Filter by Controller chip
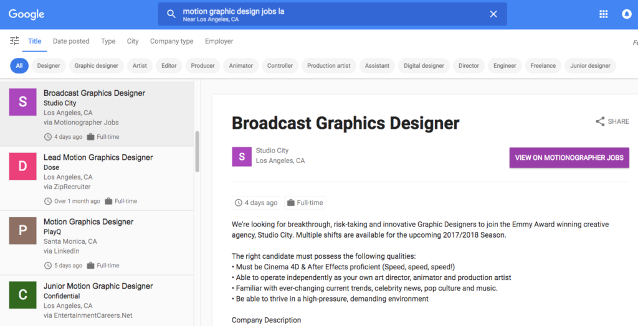 point(280,65)
